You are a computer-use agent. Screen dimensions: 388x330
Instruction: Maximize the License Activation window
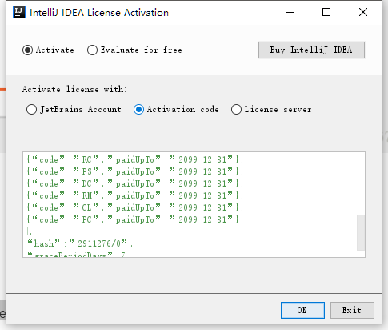click(326, 12)
